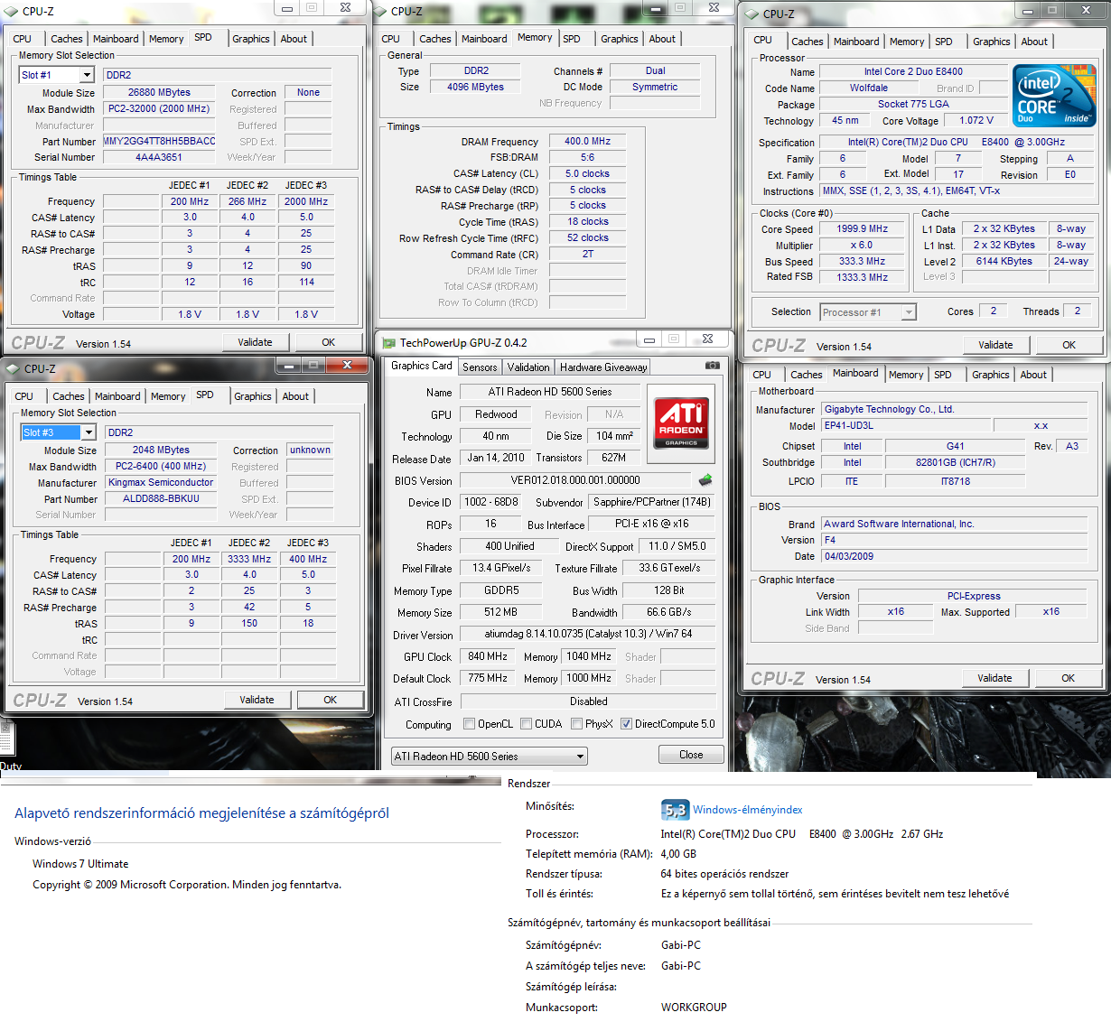
Task: Click title bar icon of CPU-Z Slot #3 window
Action: [x=13, y=369]
